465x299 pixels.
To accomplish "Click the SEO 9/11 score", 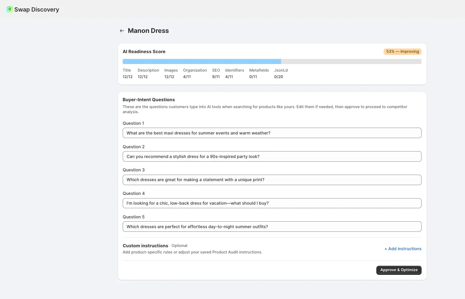I will tap(216, 73).
